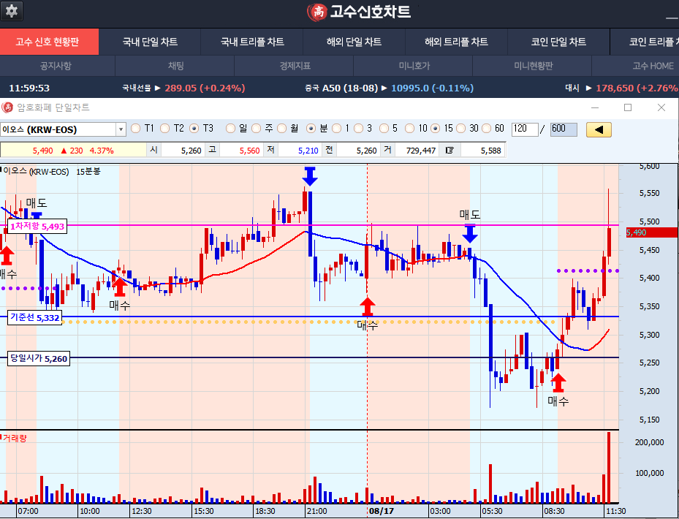Choose the 월 (monthly) radio button

tap(282, 129)
